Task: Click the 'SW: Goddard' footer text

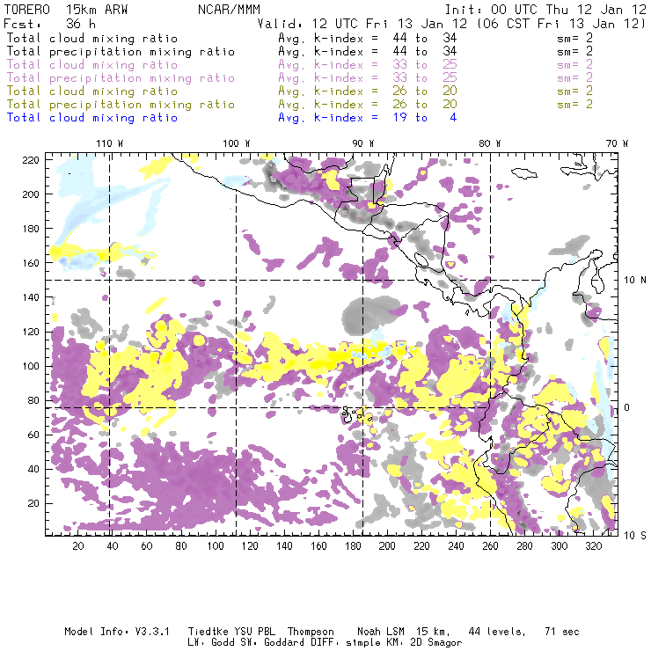Action: click(x=273, y=643)
